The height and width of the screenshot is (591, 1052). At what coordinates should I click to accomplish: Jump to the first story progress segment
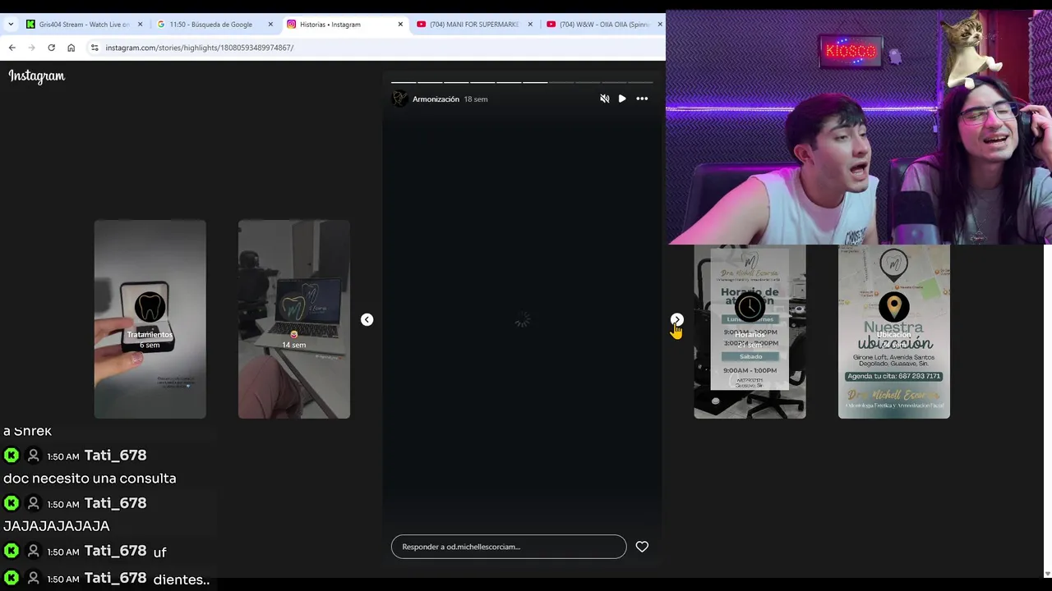tap(404, 82)
